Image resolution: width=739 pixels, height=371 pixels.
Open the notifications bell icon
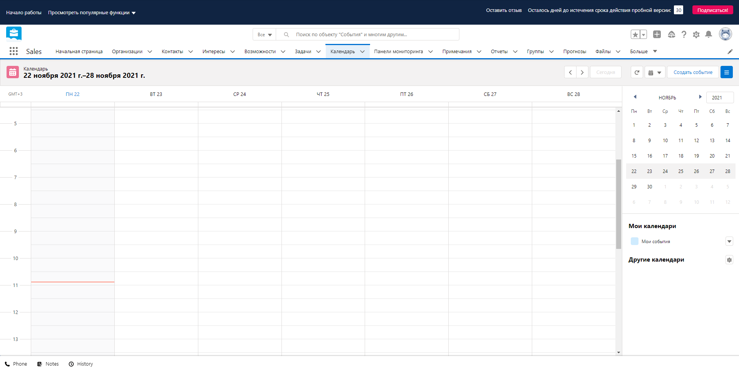709,34
